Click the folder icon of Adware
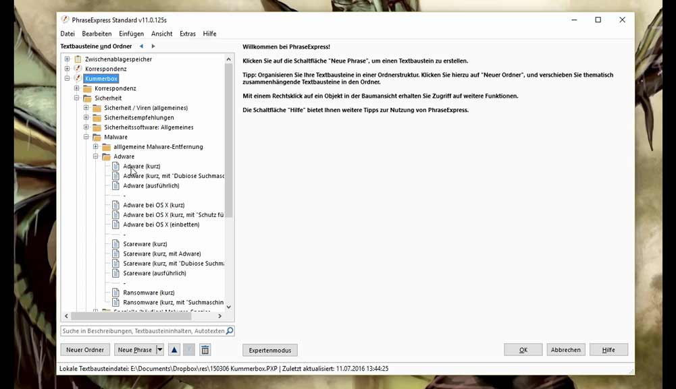Image resolution: width=676 pixels, height=389 pixels. [x=107, y=156]
